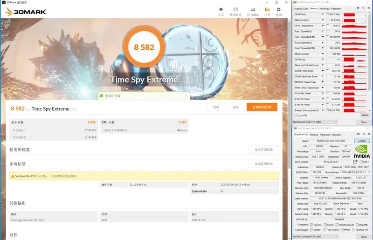Click the 8 582 score circle
Image resolution: width=373 pixels, height=240 pixels.
pyautogui.click(x=144, y=47)
